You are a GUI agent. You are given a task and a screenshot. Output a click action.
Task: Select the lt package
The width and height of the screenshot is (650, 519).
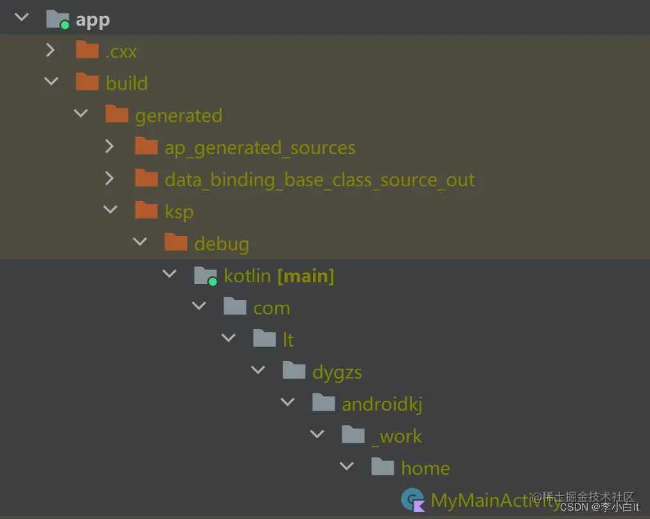tap(286, 339)
